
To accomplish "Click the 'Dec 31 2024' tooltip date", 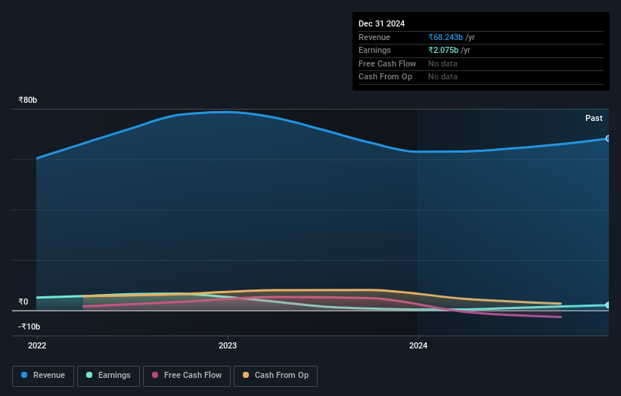I will tap(381, 23).
